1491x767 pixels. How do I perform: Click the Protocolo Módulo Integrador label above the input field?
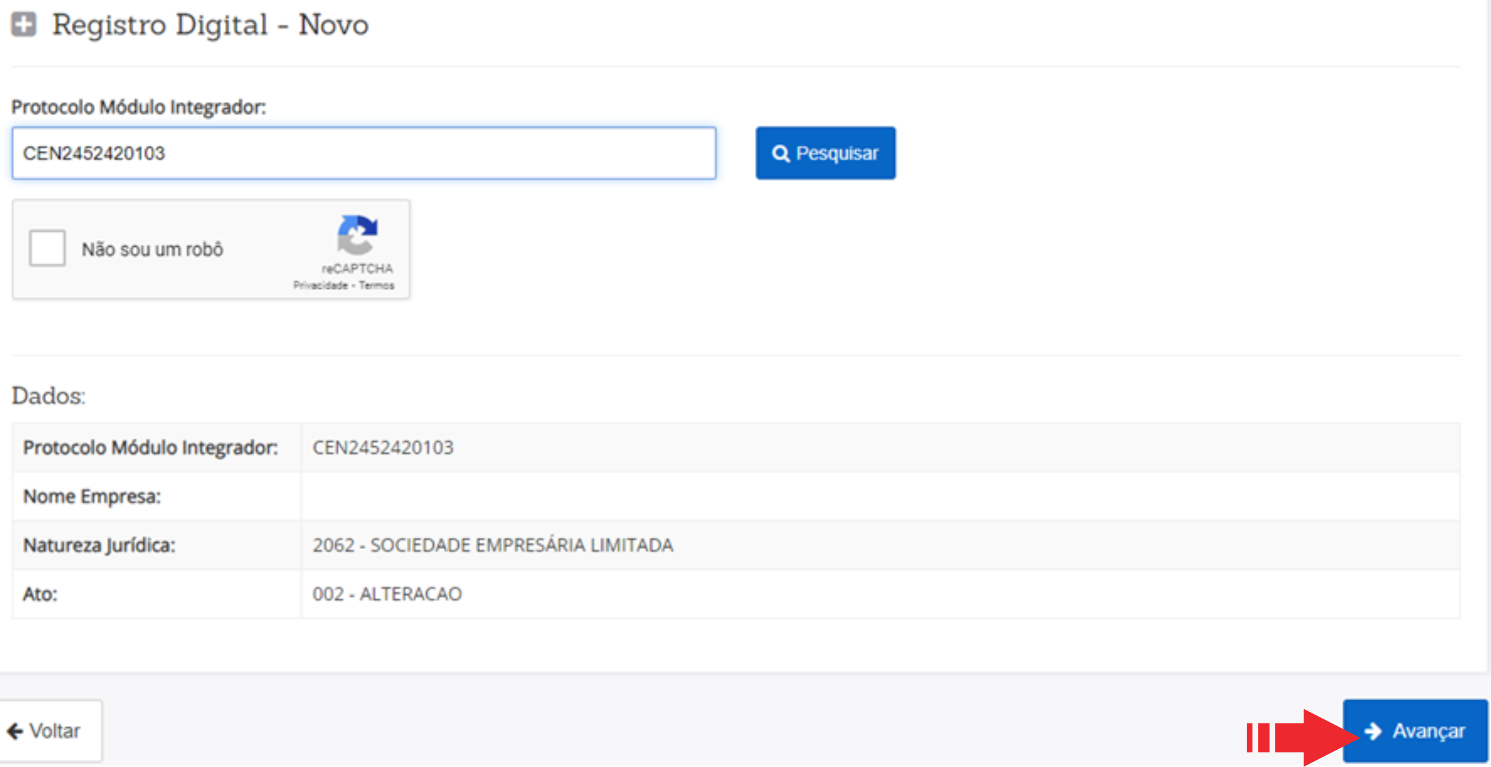(139, 107)
